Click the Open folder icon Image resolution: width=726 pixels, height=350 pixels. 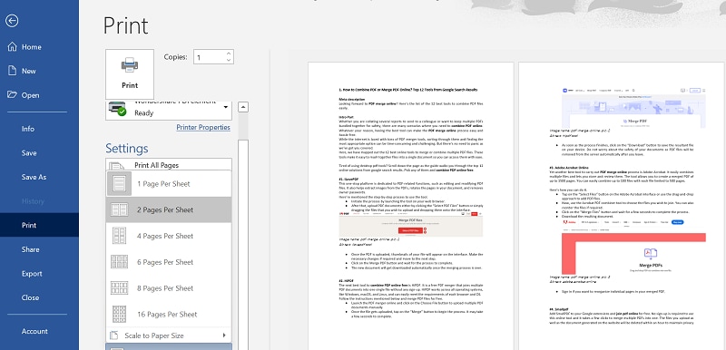click(x=13, y=95)
